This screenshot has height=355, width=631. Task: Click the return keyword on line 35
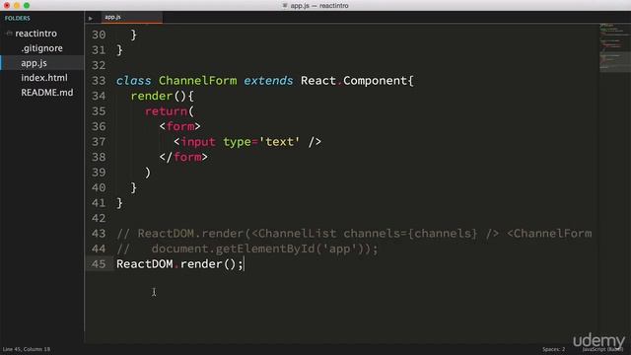[167, 111]
